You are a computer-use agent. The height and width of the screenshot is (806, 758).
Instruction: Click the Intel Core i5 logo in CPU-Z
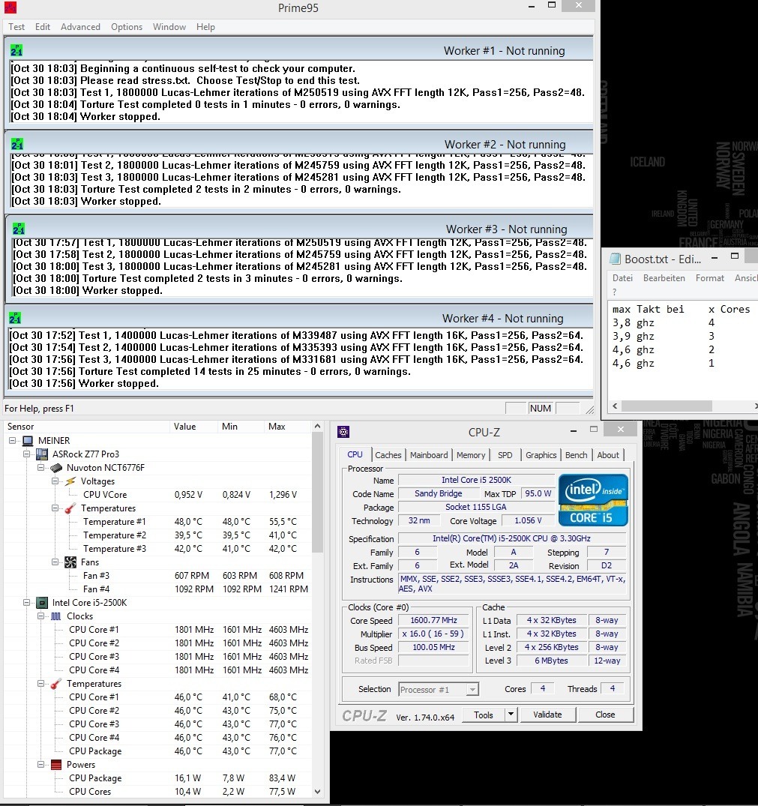[x=593, y=499]
